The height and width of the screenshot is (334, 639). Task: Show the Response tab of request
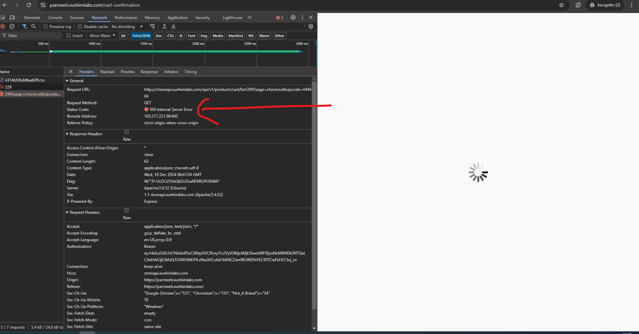(149, 72)
